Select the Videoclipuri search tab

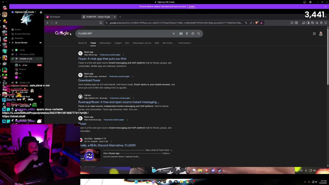[x=105, y=43]
